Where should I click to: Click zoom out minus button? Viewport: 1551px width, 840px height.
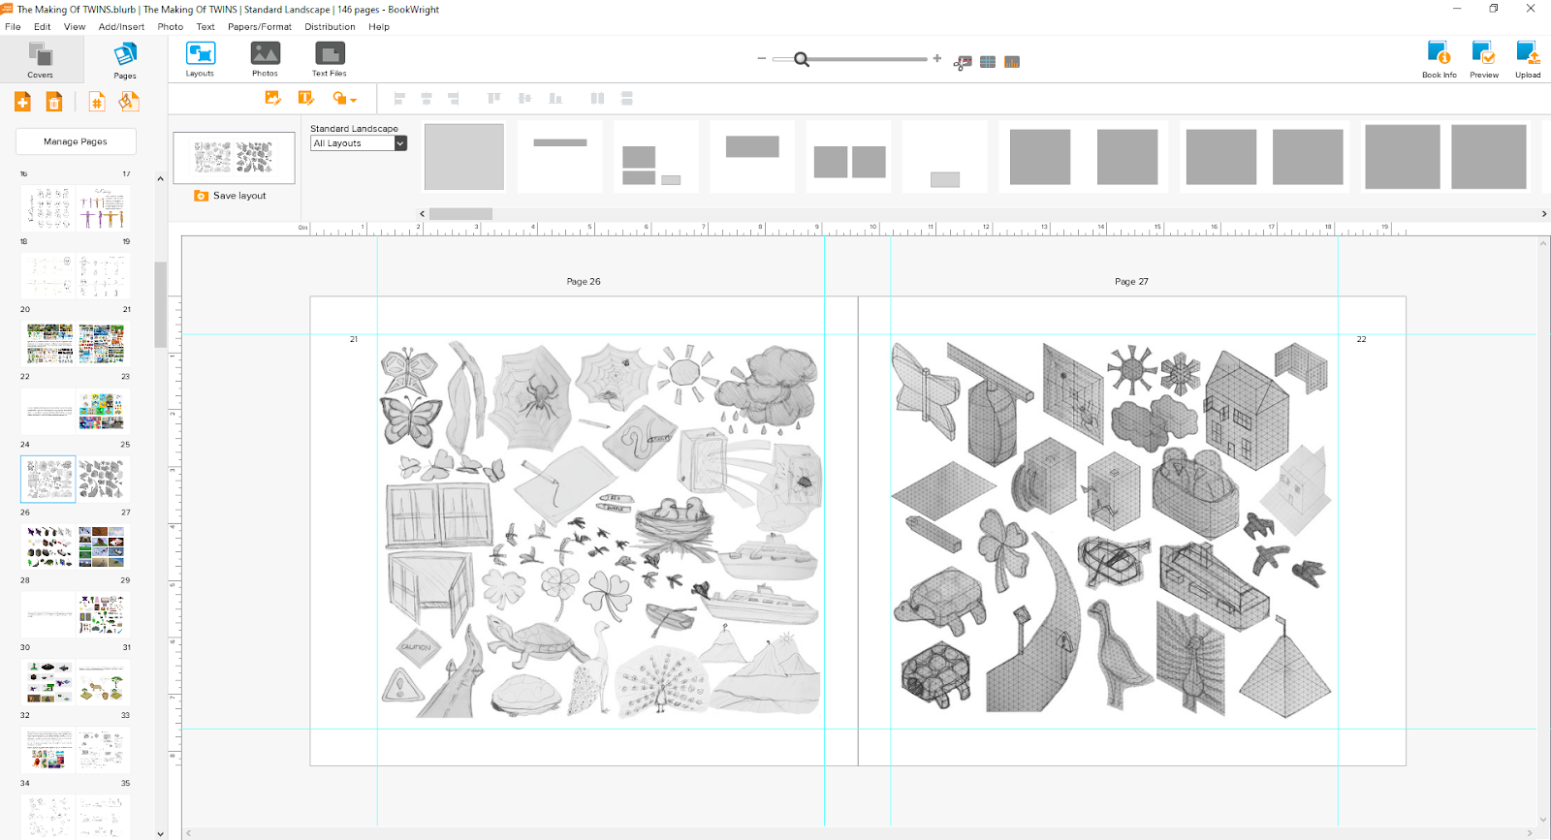click(762, 58)
